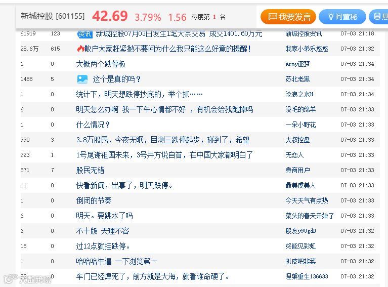Open author profile 菜头的春天开始了
Screen dimensions: 388x287
pyautogui.click(x=310, y=216)
